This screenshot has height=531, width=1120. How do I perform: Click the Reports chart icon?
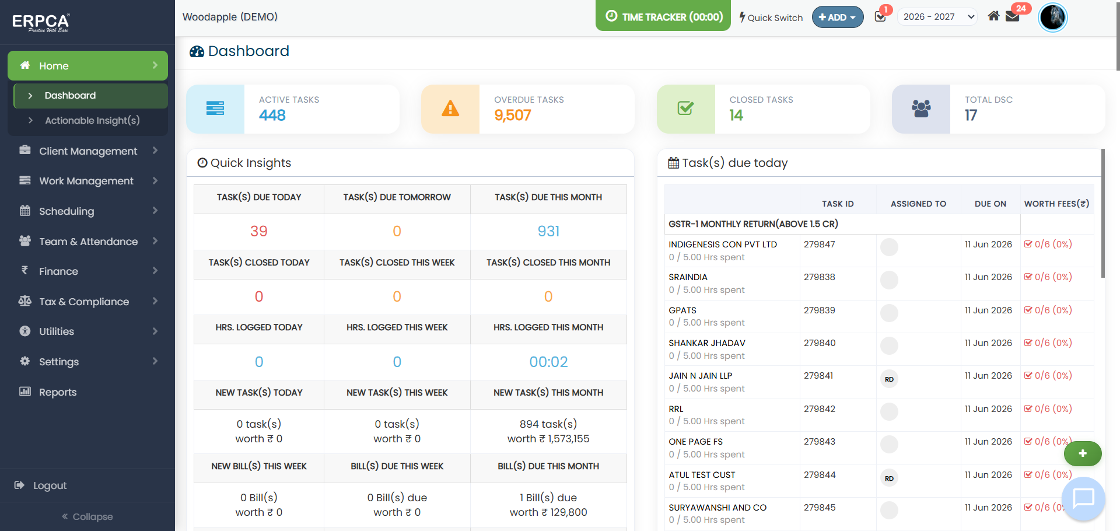25,392
